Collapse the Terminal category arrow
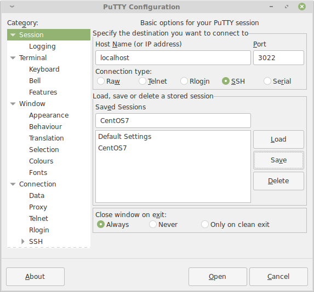 coord(13,58)
